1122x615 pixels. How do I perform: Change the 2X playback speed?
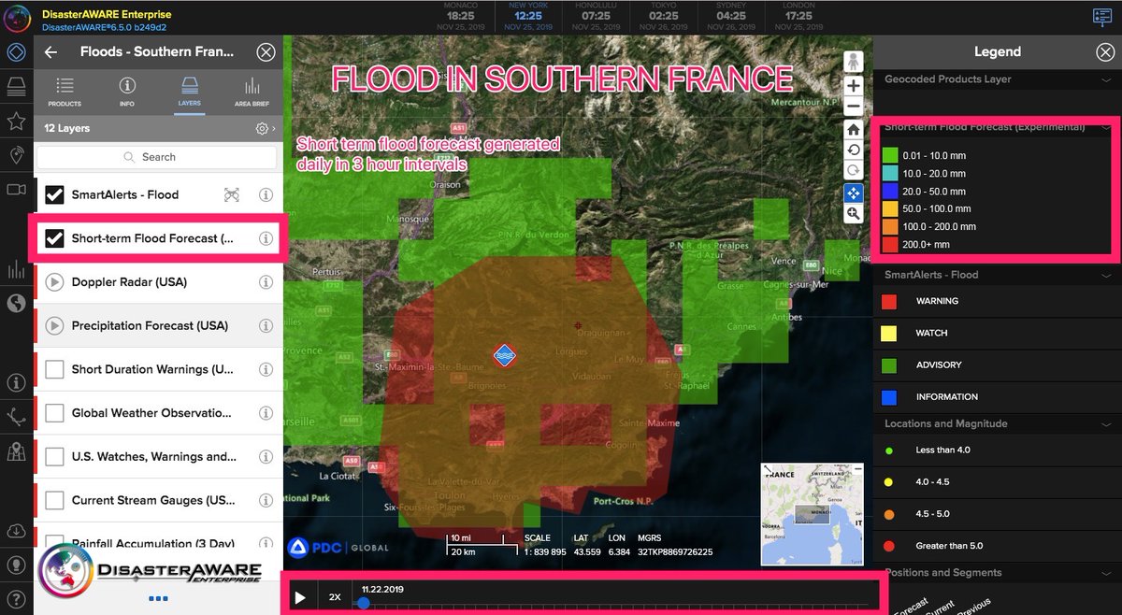pyautogui.click(x=335, y=597)
